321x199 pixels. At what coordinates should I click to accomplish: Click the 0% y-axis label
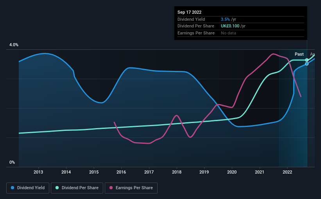[x=12, y=162]
